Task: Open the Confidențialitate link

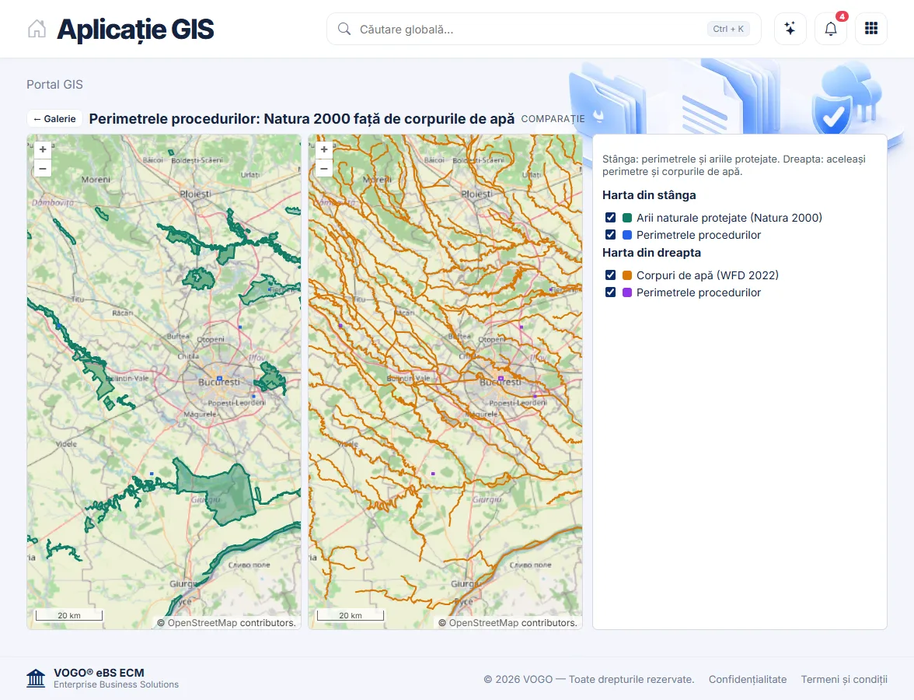Action: (748, 679)
